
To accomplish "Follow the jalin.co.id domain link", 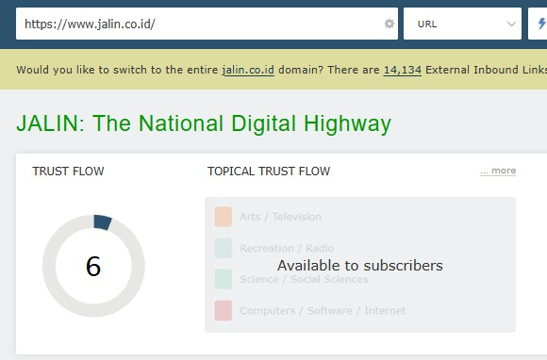I will (x=248, y=70).
